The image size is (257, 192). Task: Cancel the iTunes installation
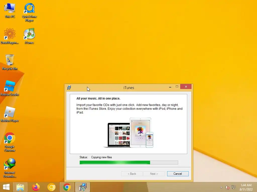pos(178,174)
